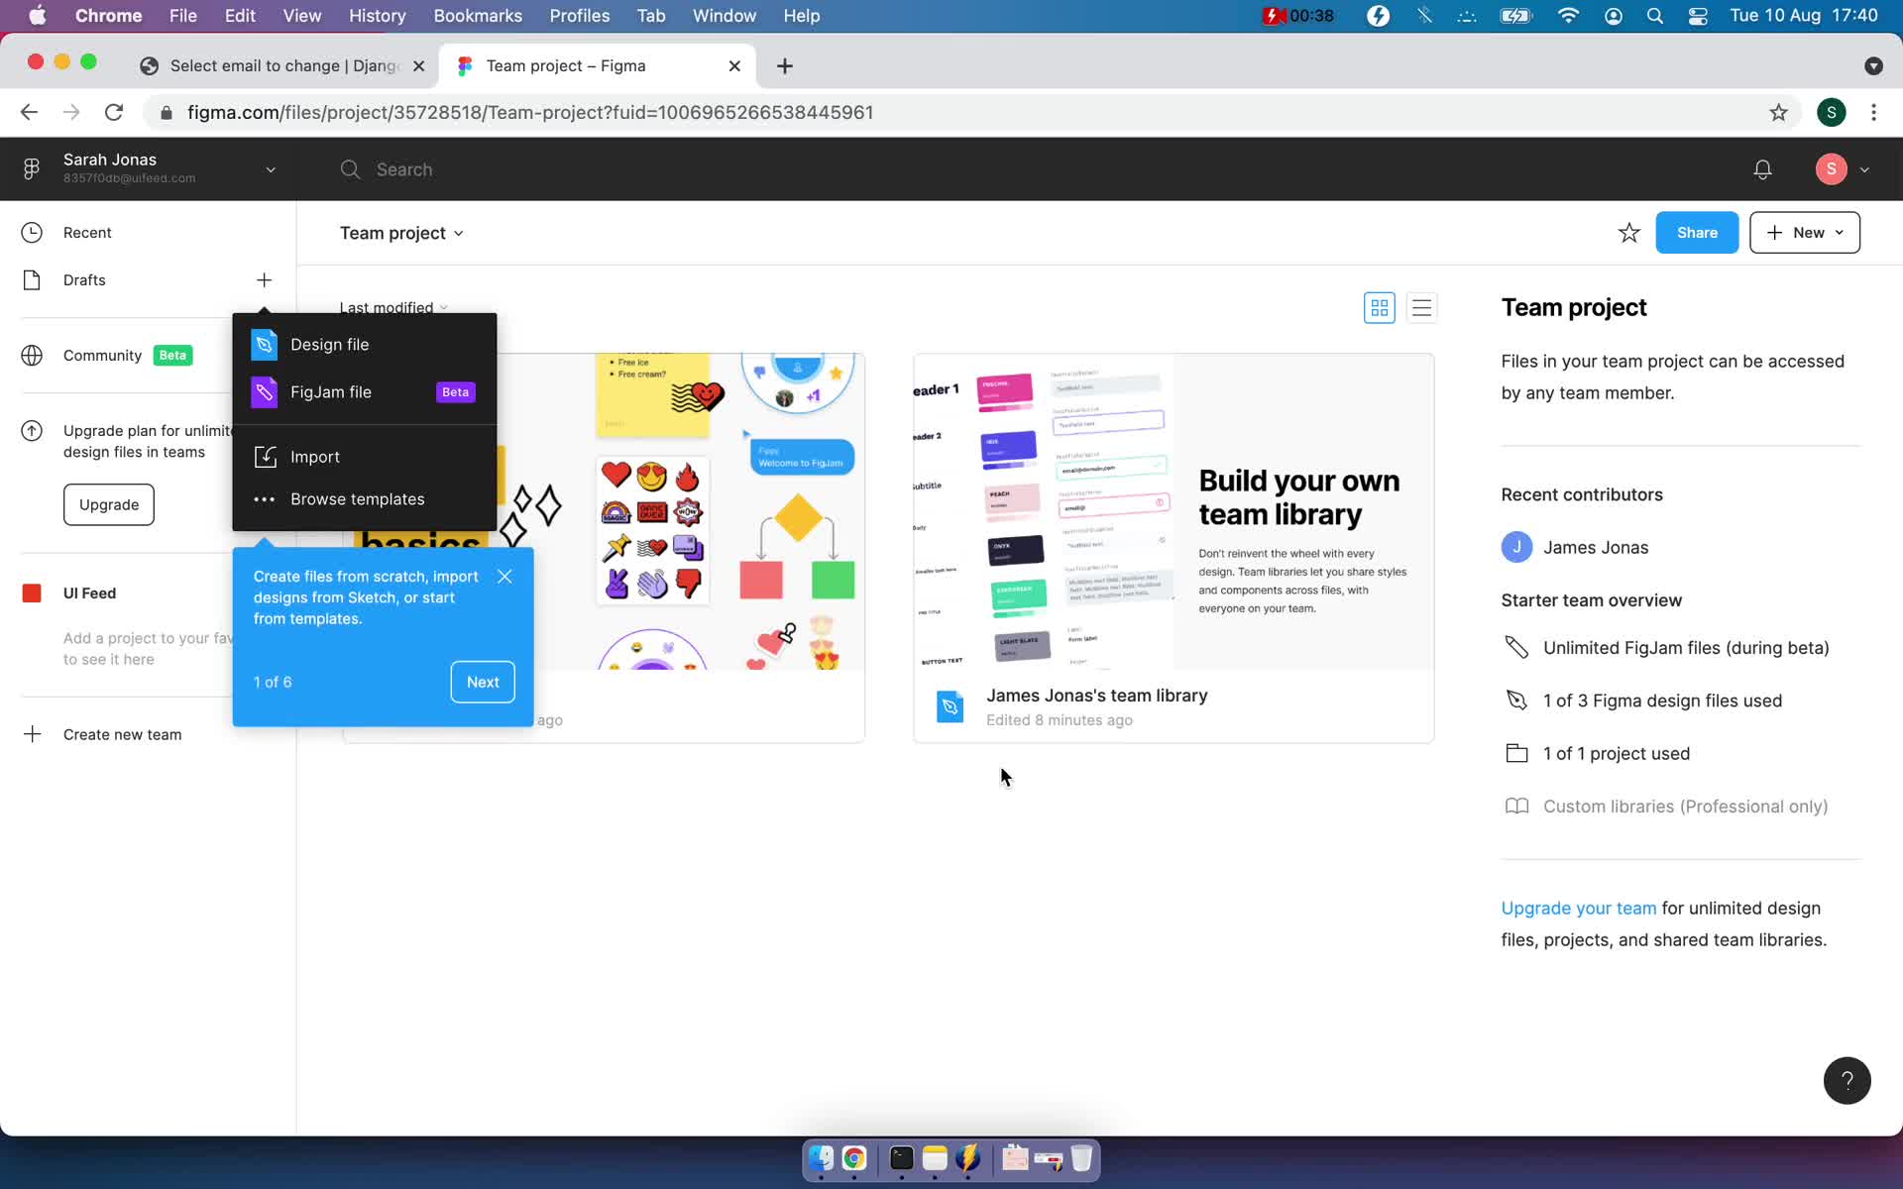The width and height of the screenshot is (1903, 1189).
Task: Switch to list view layout
Action: [x=1422, y=307]
